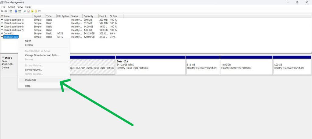
Task: Open the Action menu
Action: tap(12, 7)
